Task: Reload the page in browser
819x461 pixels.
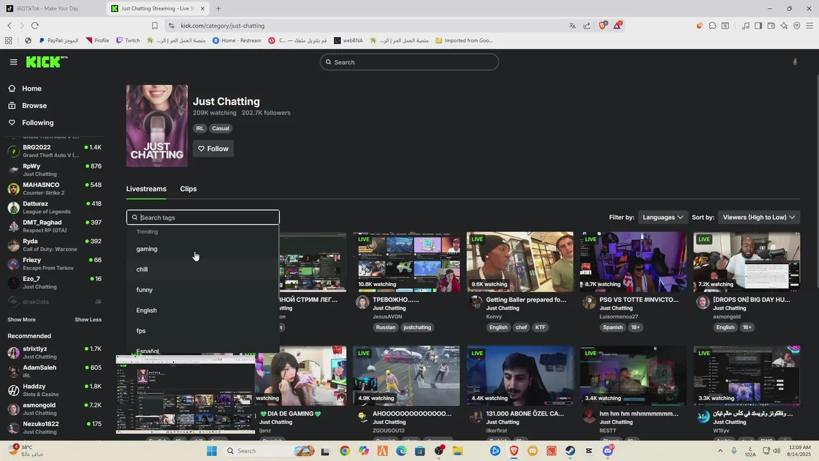Action: coord(35,26)
